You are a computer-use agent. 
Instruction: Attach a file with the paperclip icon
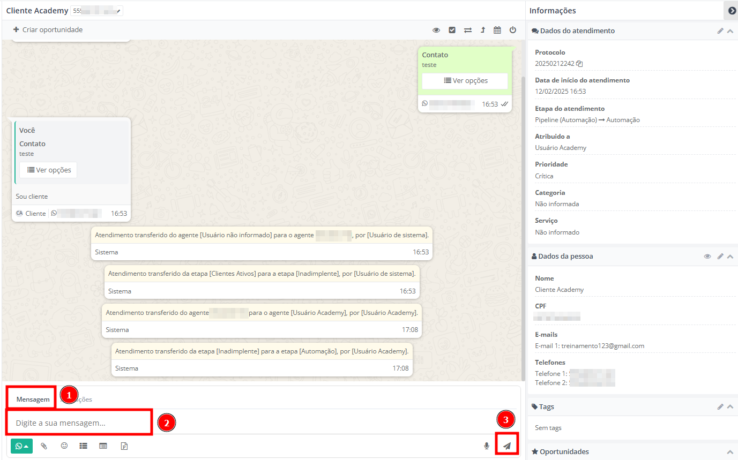point(44,446)
